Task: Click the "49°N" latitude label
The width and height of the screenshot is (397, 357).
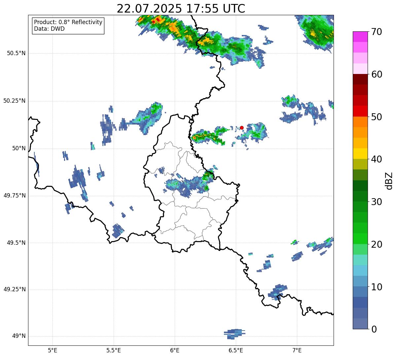Action: (x=19, y=336)
